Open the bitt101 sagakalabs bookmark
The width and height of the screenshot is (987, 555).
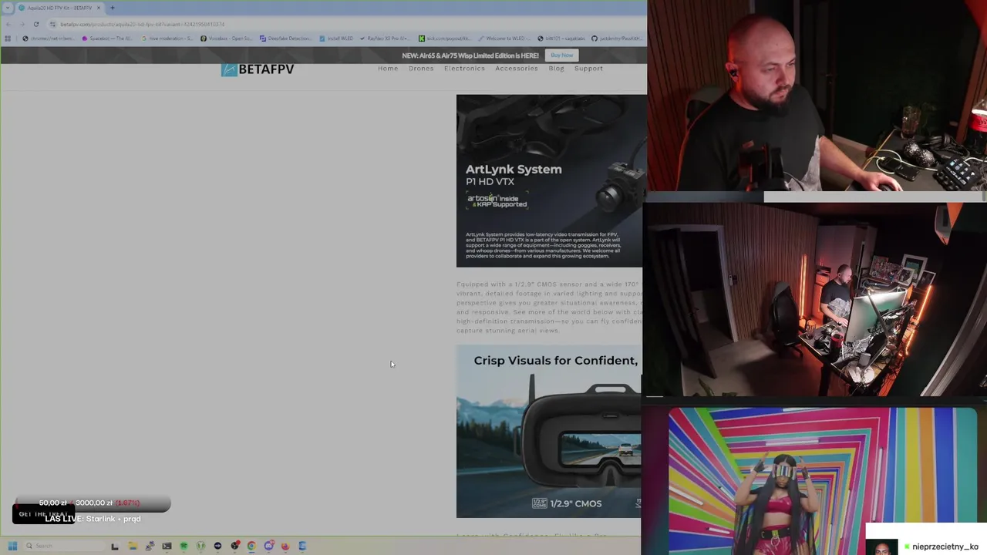click(561, 38)
